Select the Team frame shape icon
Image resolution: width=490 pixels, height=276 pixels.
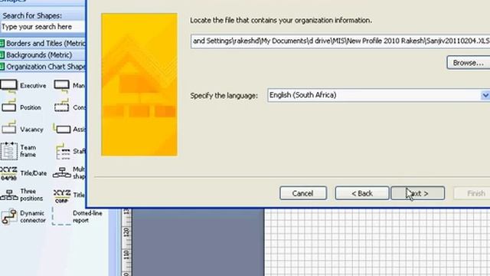(x=8, y=151)
